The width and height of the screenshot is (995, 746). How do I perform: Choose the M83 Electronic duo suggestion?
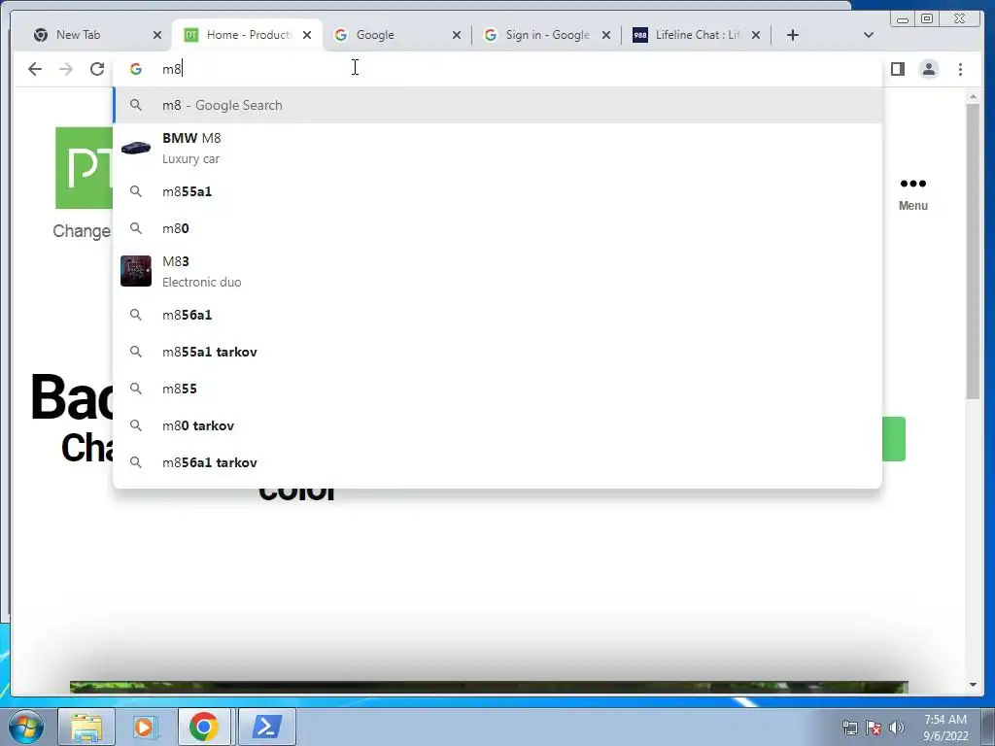(497, 272)
